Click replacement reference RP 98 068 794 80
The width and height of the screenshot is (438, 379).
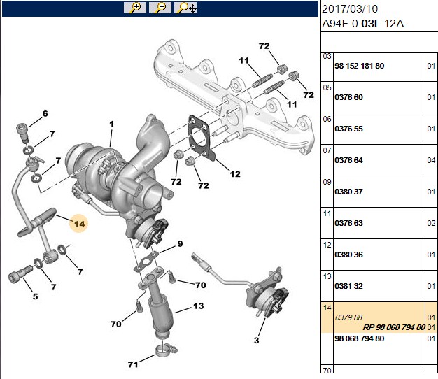click(x=394, y=327)
